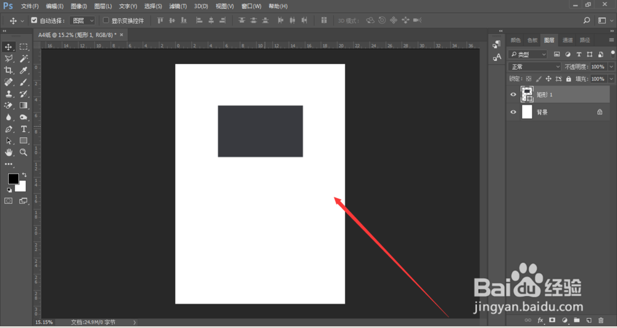The image size is (617, 328).
Task: Open the 滤镜(T) menu
Action: tap(178, 6)
